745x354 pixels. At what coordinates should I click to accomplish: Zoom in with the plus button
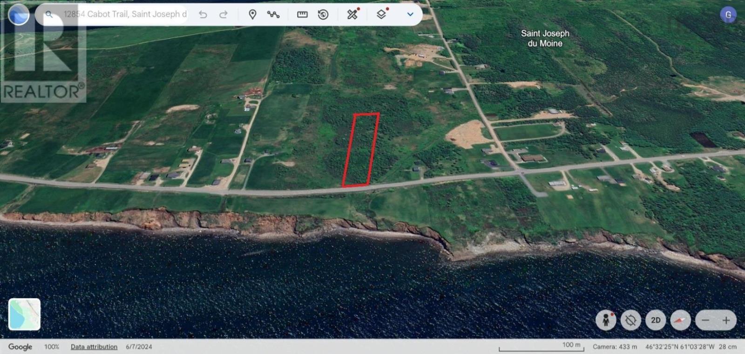click(726, 320)
